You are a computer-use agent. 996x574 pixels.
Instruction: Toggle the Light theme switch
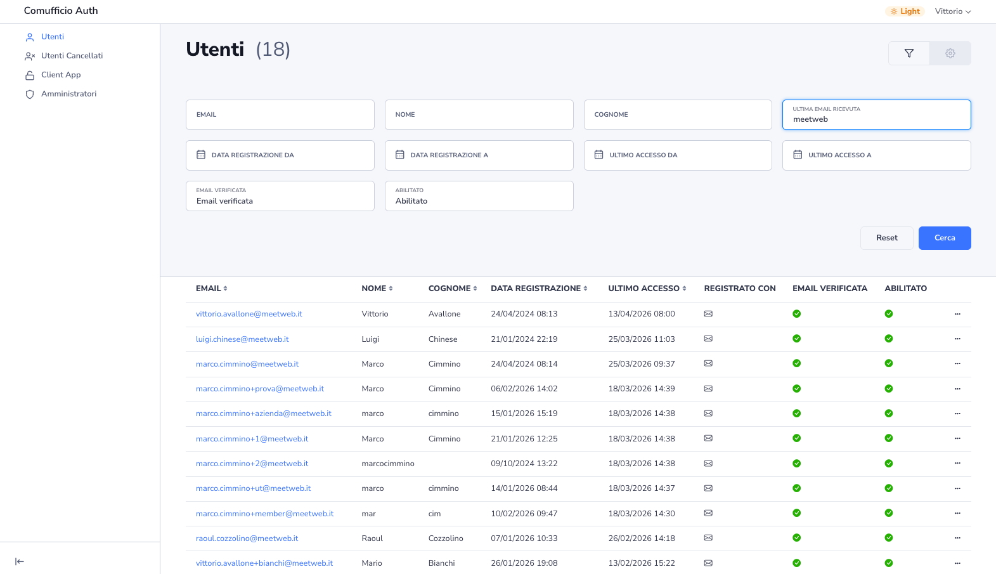pos(905,11)
